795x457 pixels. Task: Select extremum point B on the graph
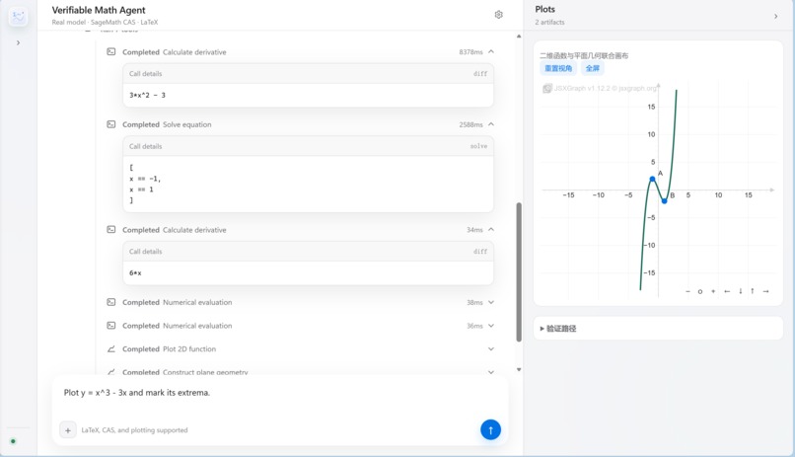click(664, 201)
